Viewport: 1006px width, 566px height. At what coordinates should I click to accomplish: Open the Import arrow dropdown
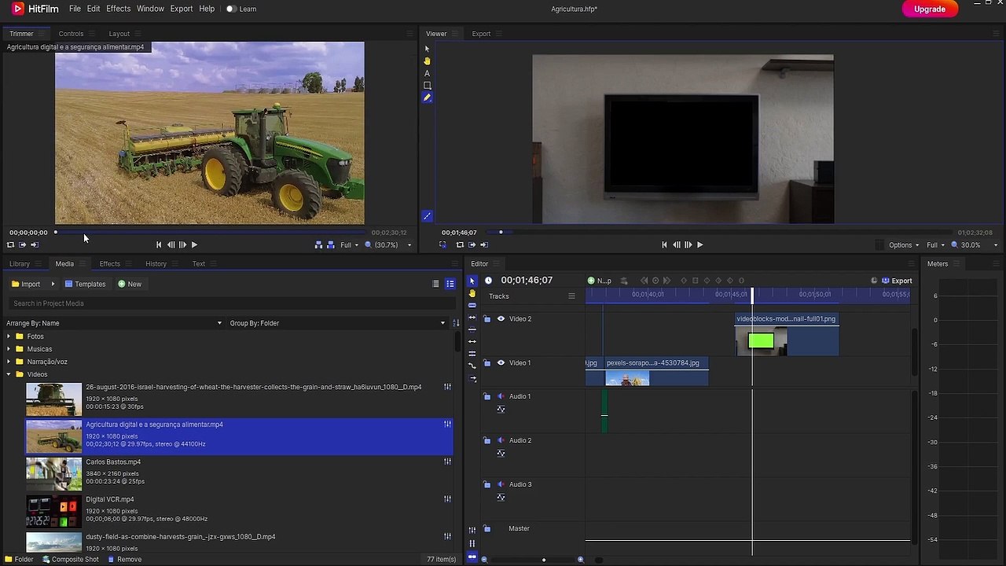click(x=53, y=284)
